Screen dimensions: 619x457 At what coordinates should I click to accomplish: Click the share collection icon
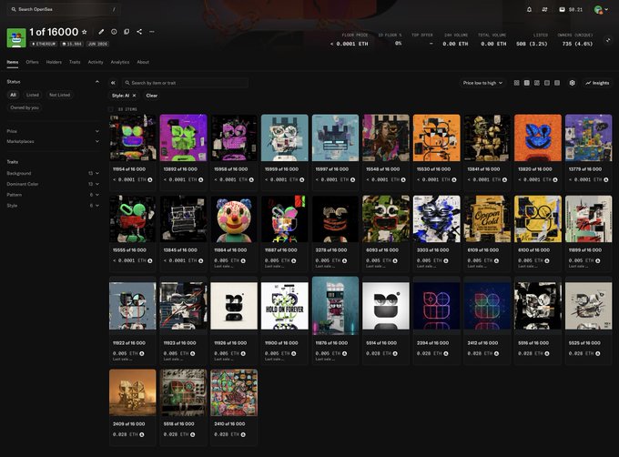[x=139, y=32]
